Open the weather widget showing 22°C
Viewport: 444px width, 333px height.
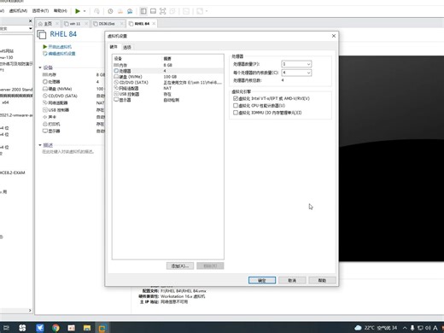pos(376,328)
